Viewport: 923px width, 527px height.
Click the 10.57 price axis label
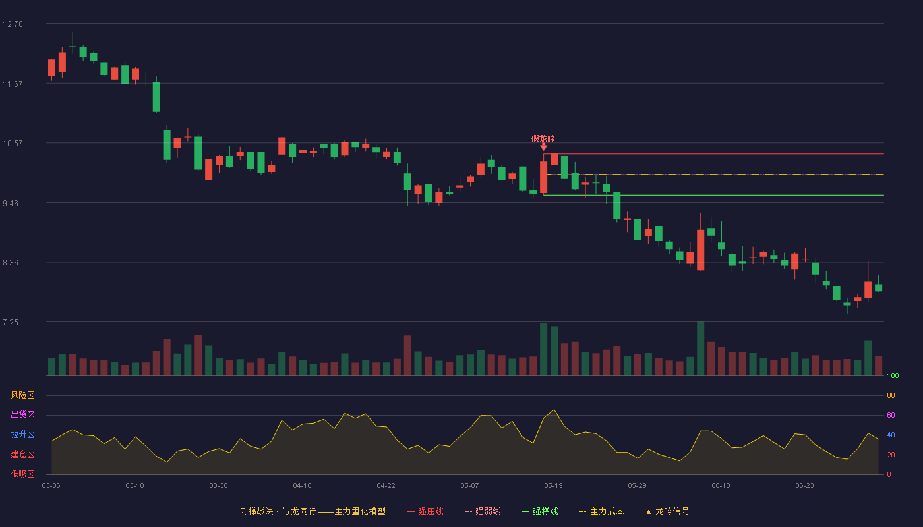13,144
